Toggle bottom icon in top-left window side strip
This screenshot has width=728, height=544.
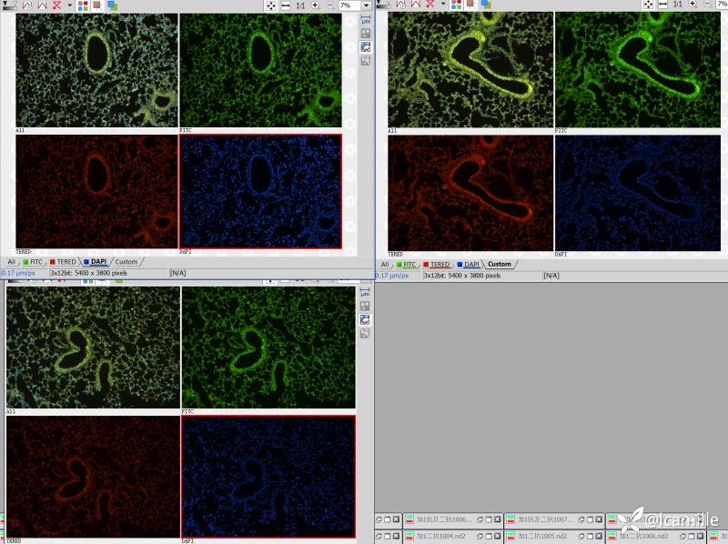pos(366,60)
